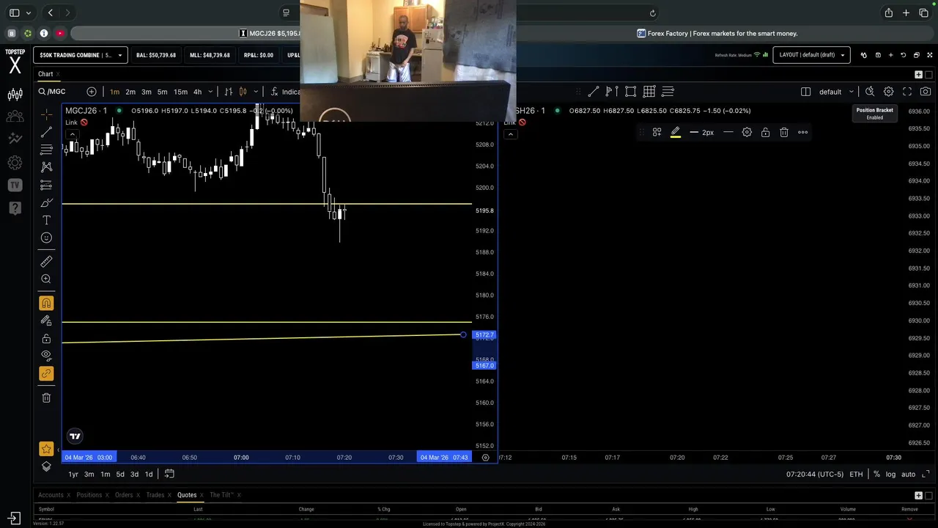Toggle magnet mode on chart

(x=46, y=303)
